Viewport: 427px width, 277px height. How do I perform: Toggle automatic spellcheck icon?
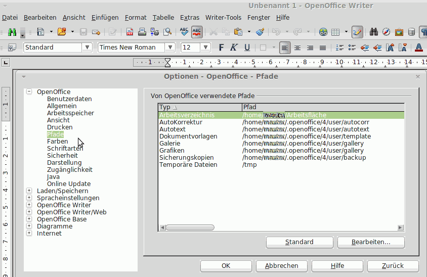click(197, 32)
